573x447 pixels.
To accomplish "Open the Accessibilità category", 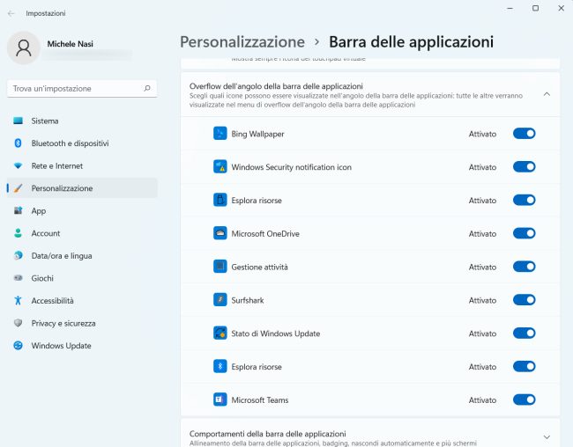I will 82,300.
